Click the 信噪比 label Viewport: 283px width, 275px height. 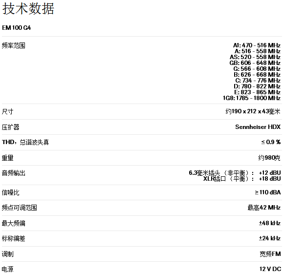point(10,192)
